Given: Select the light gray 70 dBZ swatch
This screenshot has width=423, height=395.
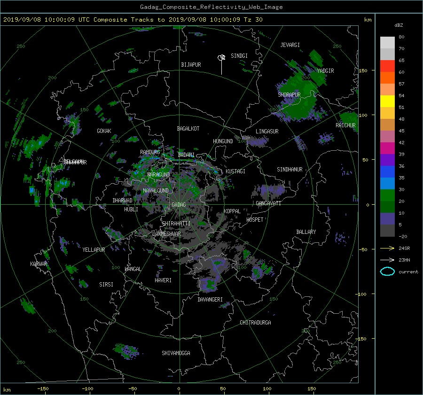Looking at the screenshot, I should [x=387, y=43].
